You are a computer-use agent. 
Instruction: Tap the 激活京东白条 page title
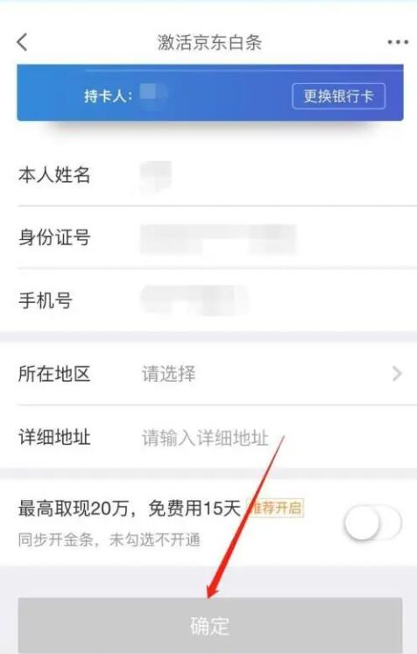[x=209, y=42]
